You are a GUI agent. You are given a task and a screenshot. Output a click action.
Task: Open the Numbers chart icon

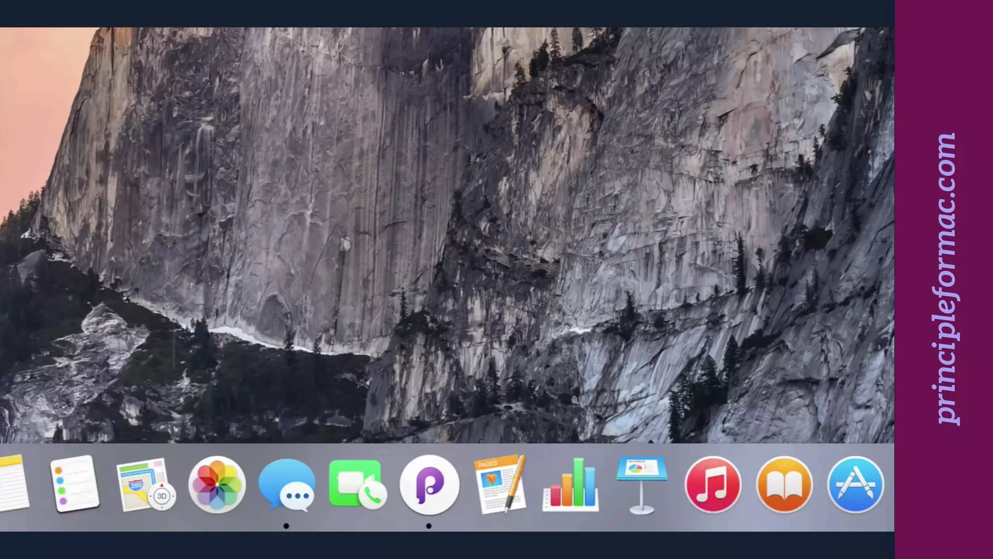[571, 485]
